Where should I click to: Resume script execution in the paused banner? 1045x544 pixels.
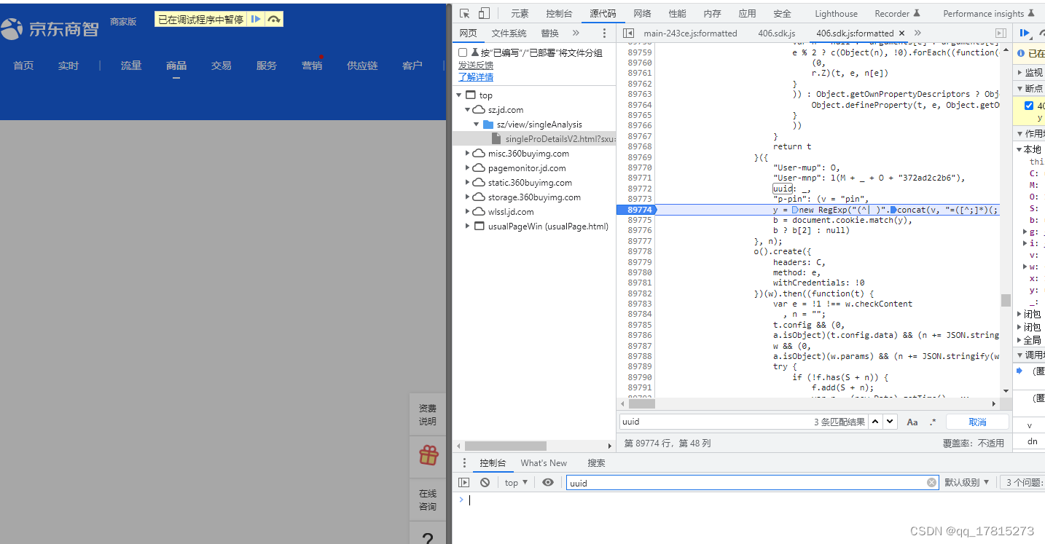click(x=256, y=20)
